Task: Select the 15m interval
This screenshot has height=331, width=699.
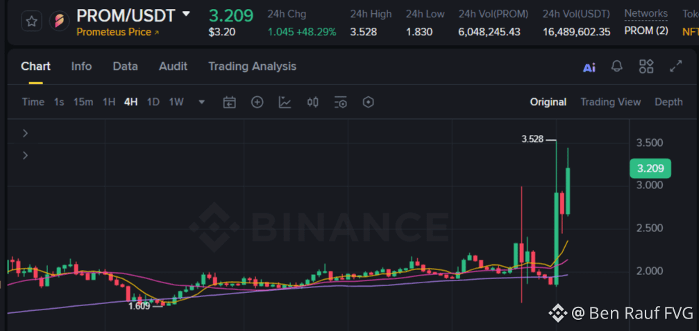Action: click(83, 102)
